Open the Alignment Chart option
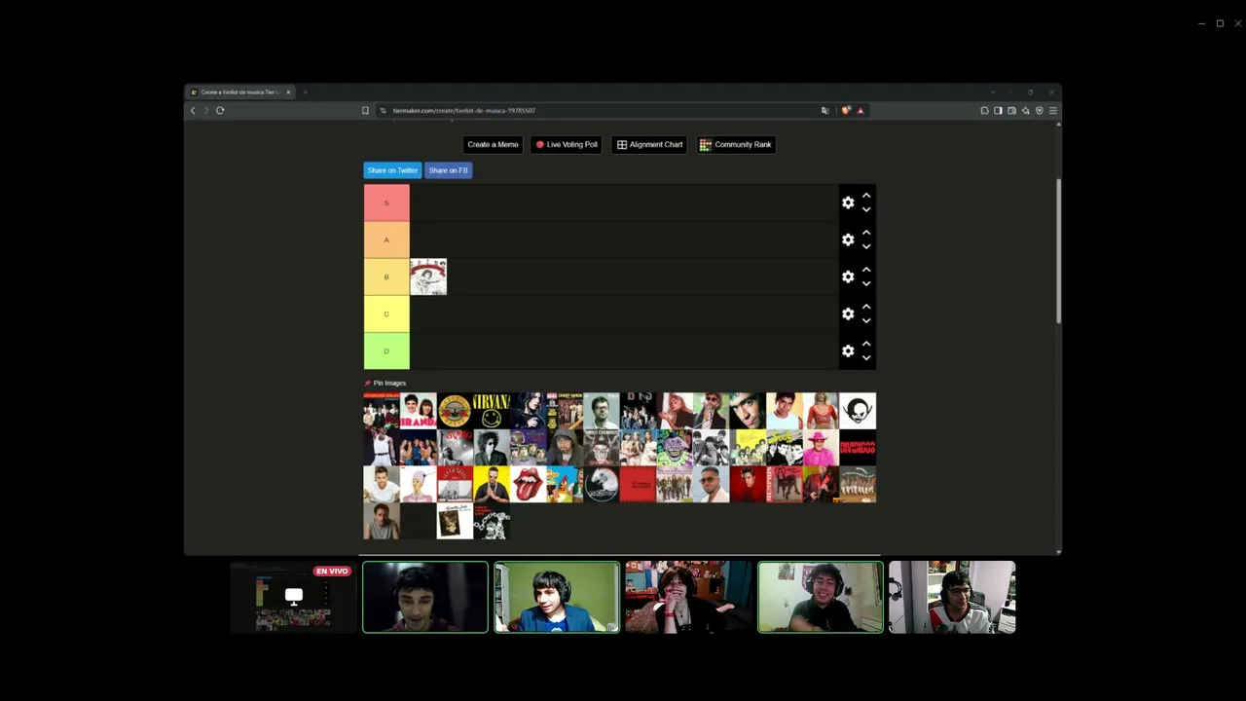The image size is (1246, 701). pos(649,144)
